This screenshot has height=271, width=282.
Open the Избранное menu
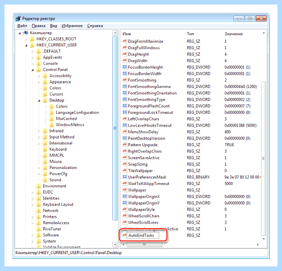point(72,26)
